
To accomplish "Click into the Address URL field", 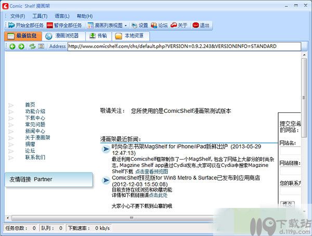I will [184, 46].
